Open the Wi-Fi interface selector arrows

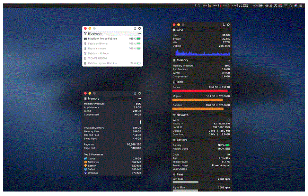coord(228,120)
